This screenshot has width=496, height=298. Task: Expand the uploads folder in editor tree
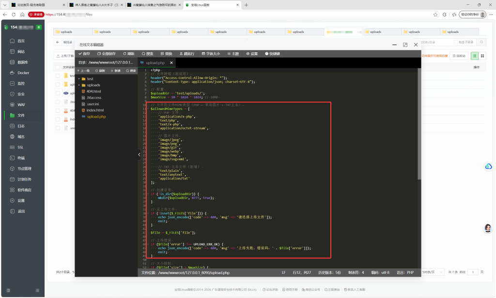(x=79, y=85)
